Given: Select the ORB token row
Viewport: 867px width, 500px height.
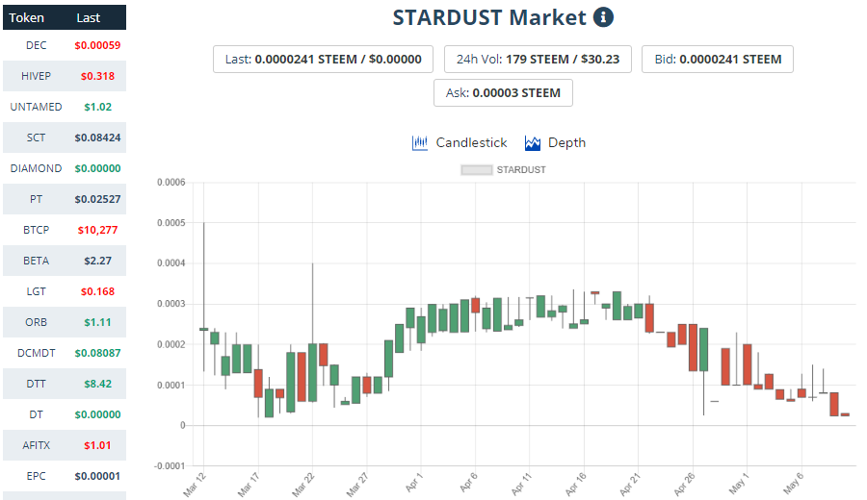Looking at the screenshot, I should [x=65, y=322].
